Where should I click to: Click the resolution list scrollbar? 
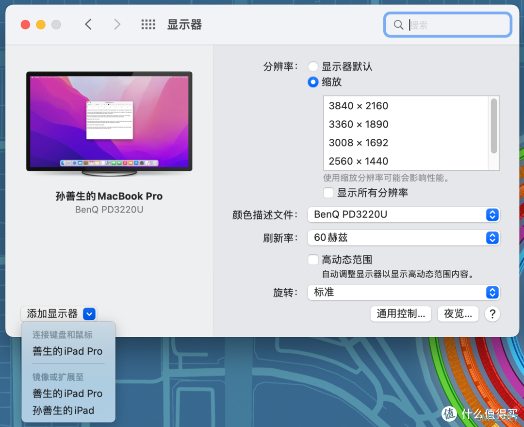click(494, 126)
